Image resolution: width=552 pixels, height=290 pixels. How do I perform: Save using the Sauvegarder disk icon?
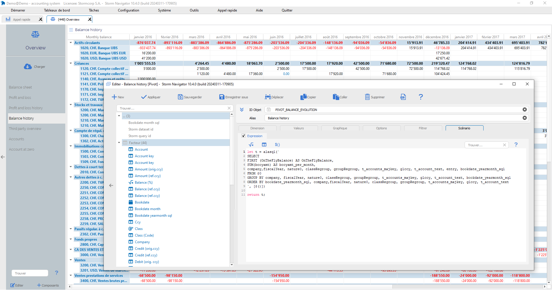180,97
